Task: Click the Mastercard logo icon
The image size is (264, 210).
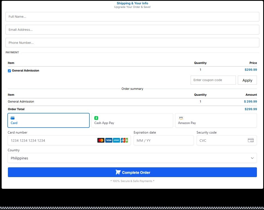Action: pos(101,140)
